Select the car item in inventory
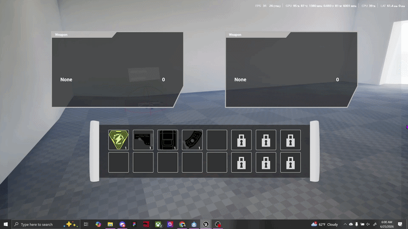 [x=168, y=140]
